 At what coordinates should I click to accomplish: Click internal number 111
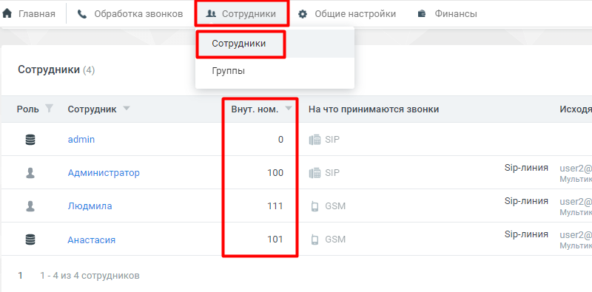(275, 206)
